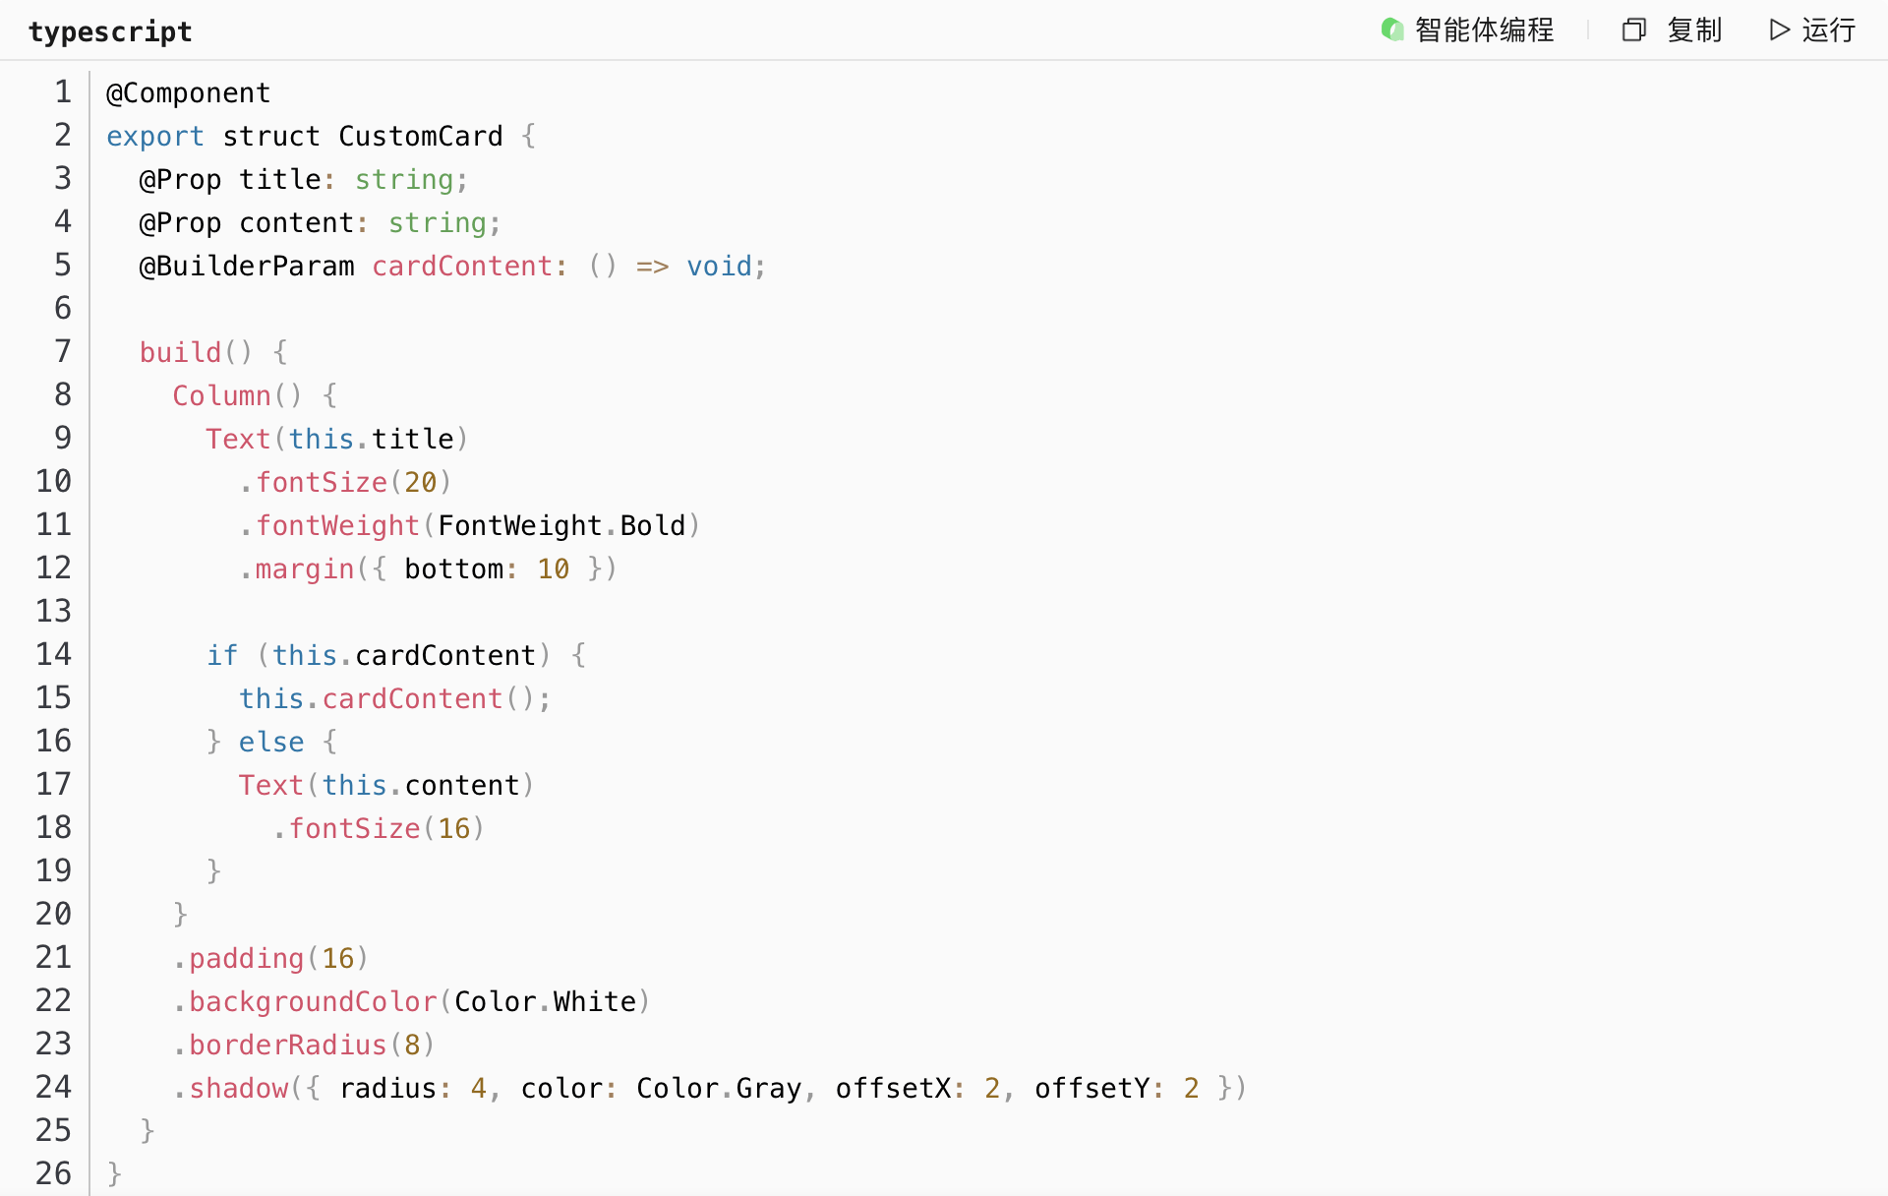
Task: Open 智能体编程 agent programming label
Action: 1484,30
